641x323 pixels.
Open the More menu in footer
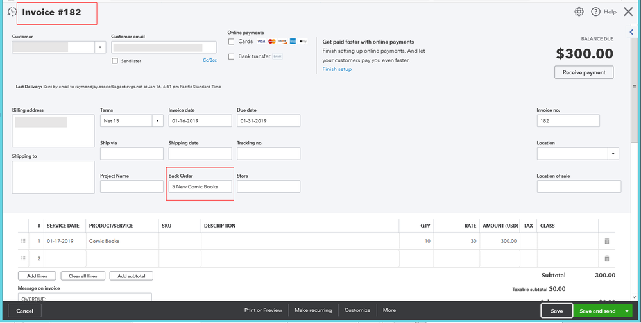[389, 310]
